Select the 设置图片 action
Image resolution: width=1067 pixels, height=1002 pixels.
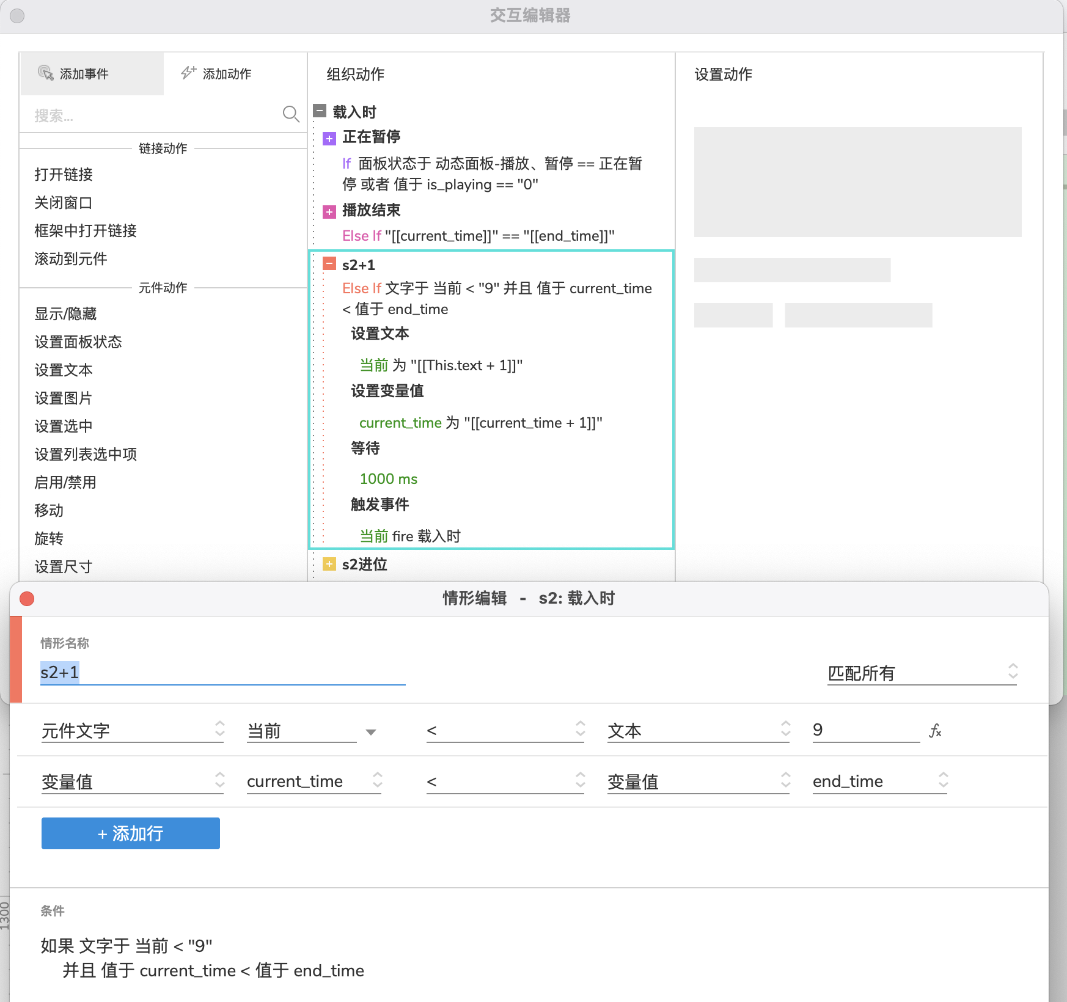pyautogui.click(x=64, y=398)
